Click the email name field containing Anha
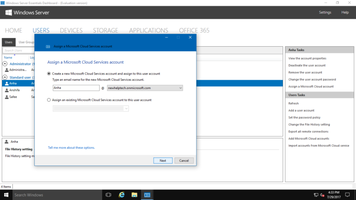356x200 pixels. click(76, 88)
